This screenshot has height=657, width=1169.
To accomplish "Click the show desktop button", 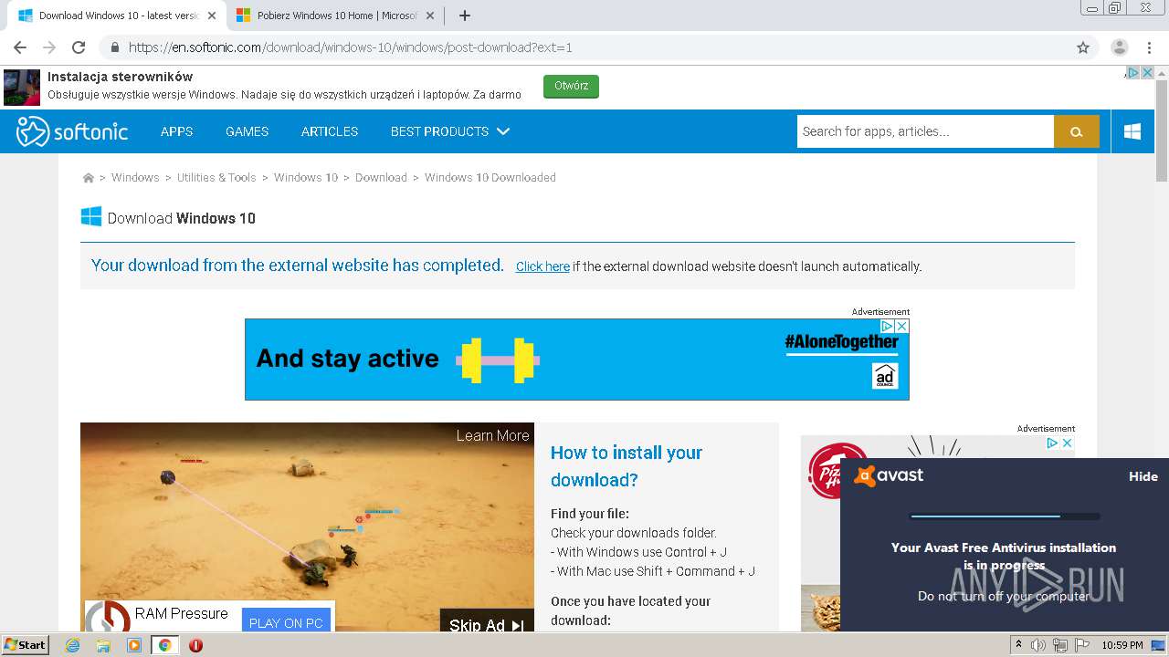I will click(x=1160, y=645).
